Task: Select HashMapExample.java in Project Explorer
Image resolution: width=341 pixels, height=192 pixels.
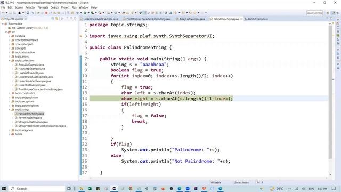Action: pos(31,69)
